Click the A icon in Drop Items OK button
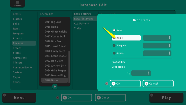This screenshot has height=105, width=186. [x=113, y=83]
